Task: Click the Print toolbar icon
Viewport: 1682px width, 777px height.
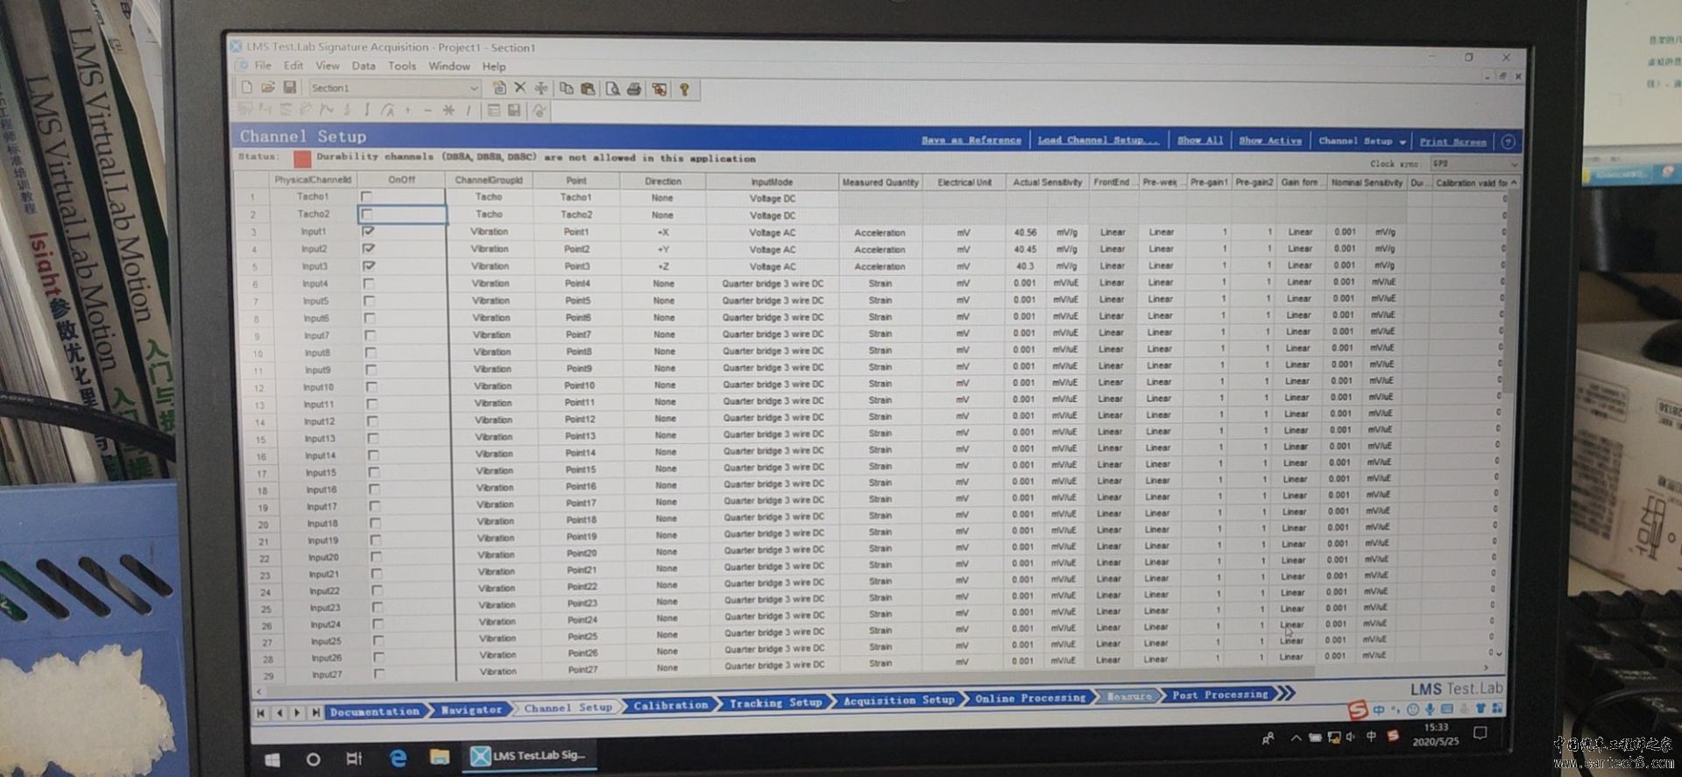Action: click(x=634, y=89)
